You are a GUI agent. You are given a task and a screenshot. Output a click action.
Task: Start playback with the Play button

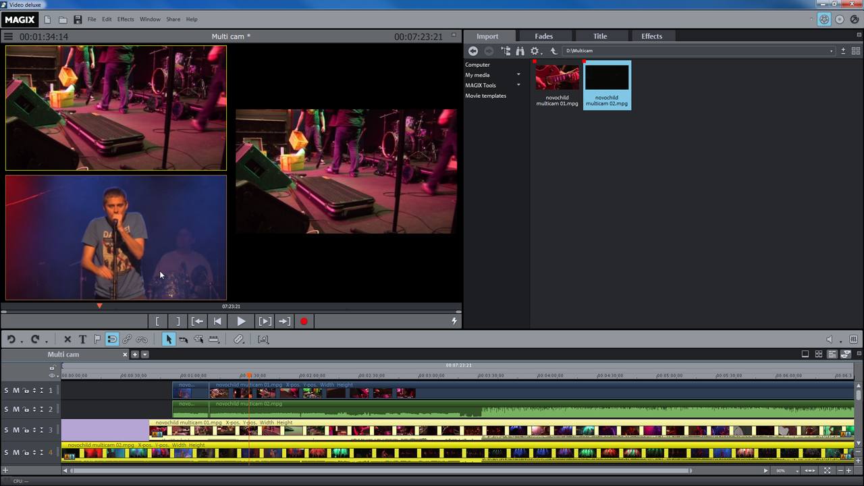coord(241,322)
